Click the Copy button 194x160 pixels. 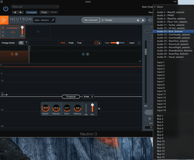coord(44,12)
